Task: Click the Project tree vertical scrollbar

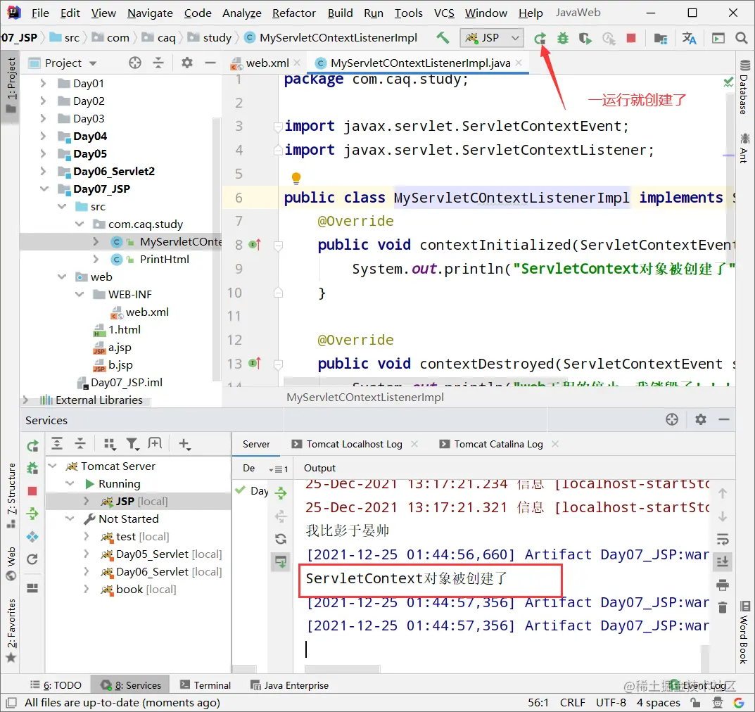Action: click(217, 250)
